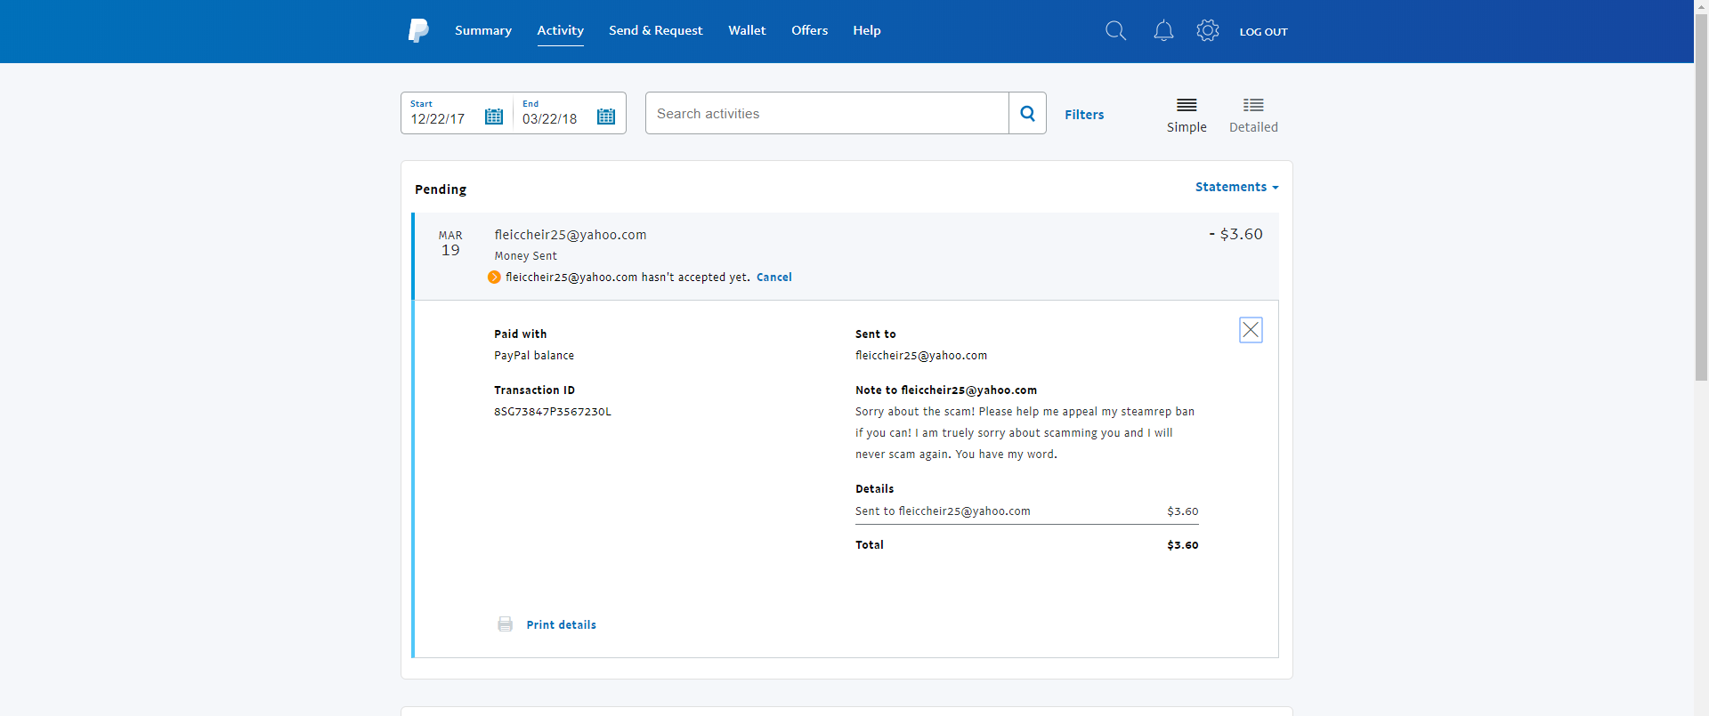
Task: Open notifications bell icon
Action: pos(1163,31)
